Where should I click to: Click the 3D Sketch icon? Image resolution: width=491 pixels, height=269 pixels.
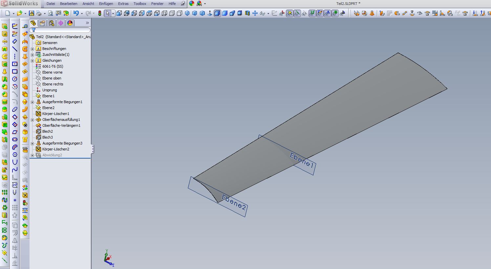(15, 34)
